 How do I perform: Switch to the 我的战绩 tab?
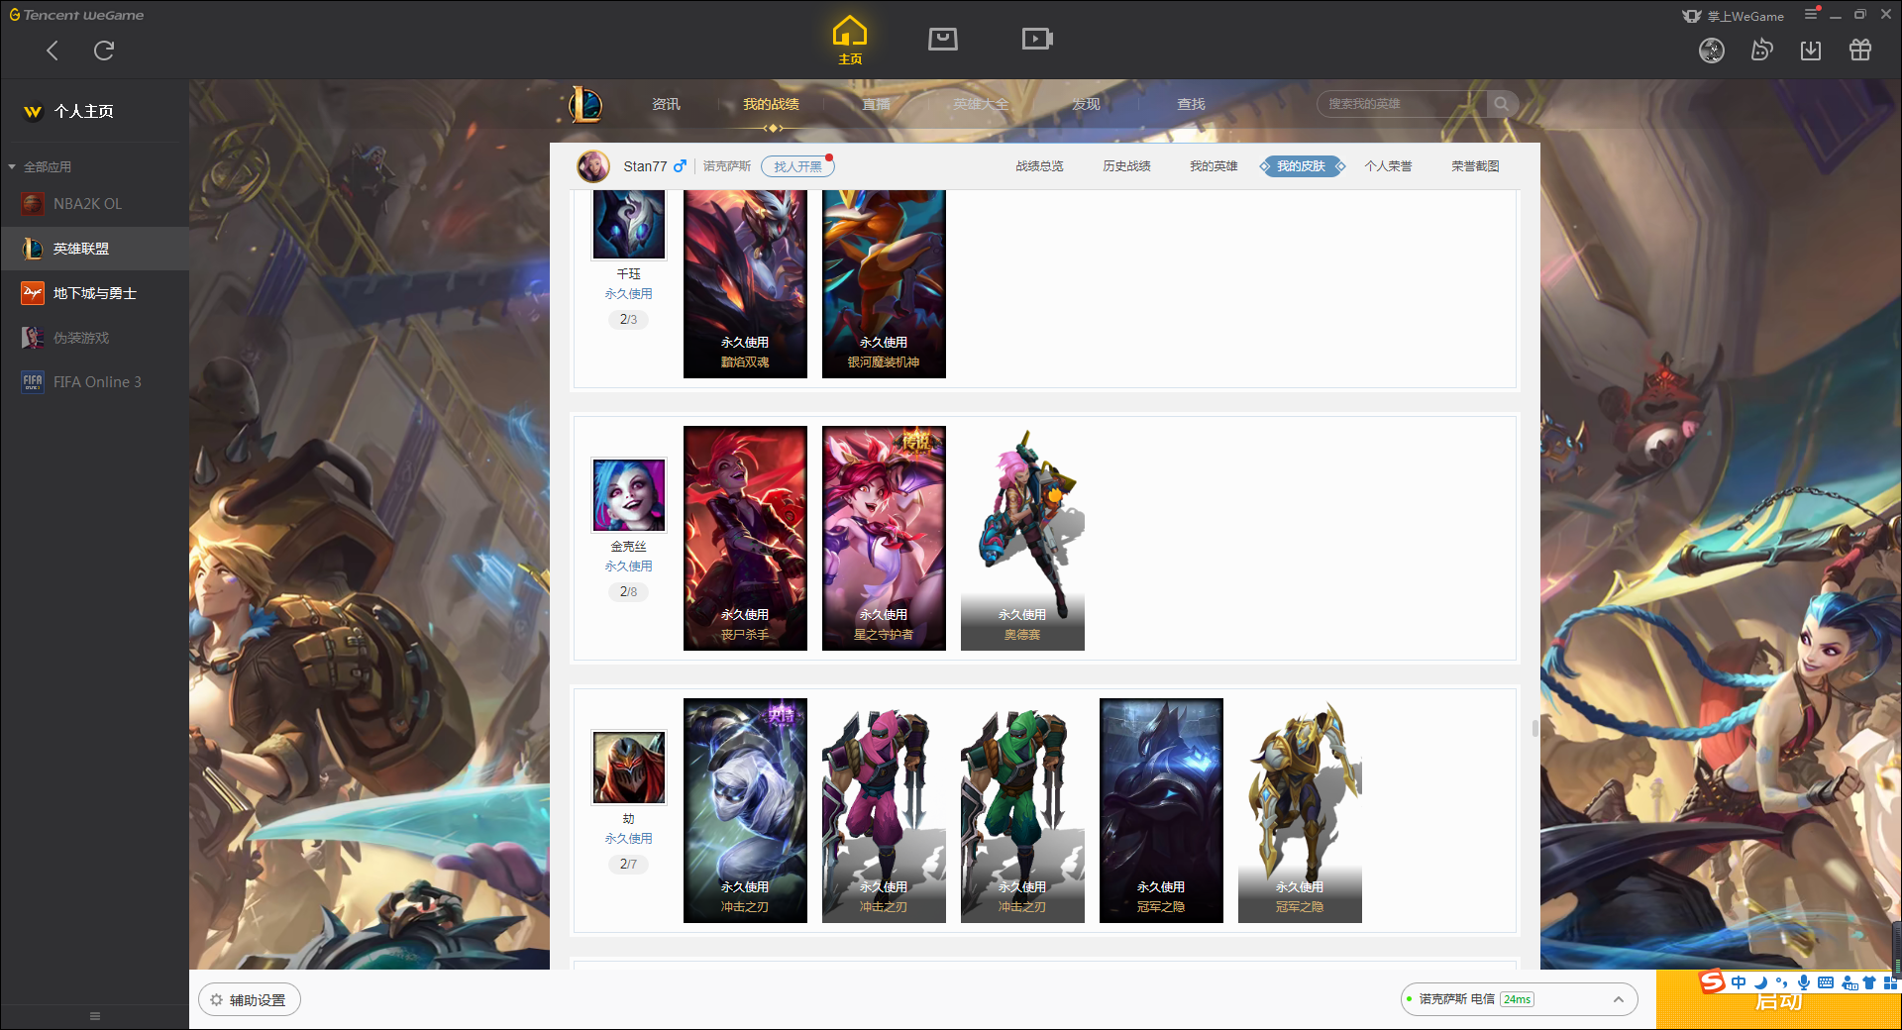coord(771,104)
